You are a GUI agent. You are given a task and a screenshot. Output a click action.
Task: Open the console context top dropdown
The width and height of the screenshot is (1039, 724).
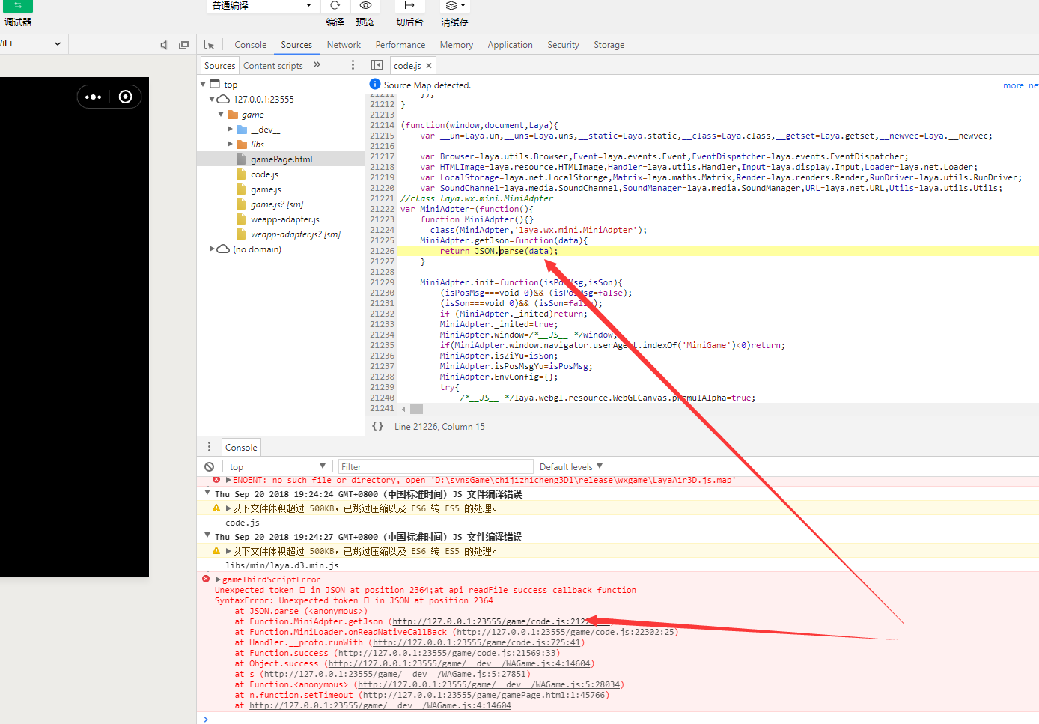coord(277,466)
